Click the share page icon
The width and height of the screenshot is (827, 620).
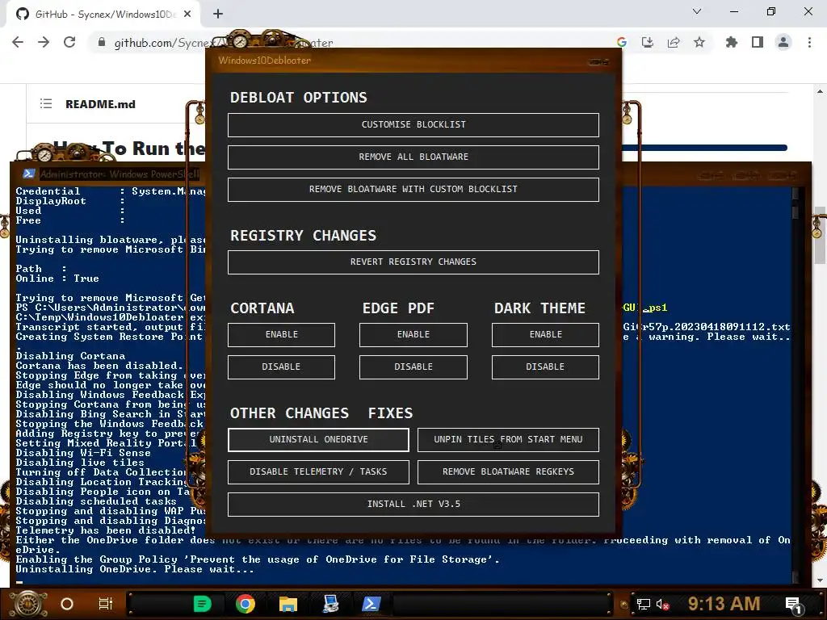[x=674, y=42]
